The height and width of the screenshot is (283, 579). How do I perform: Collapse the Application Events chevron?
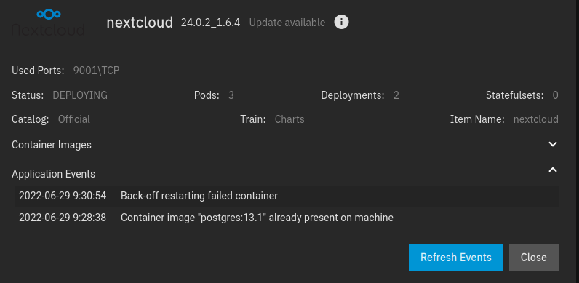click(552, 170)
